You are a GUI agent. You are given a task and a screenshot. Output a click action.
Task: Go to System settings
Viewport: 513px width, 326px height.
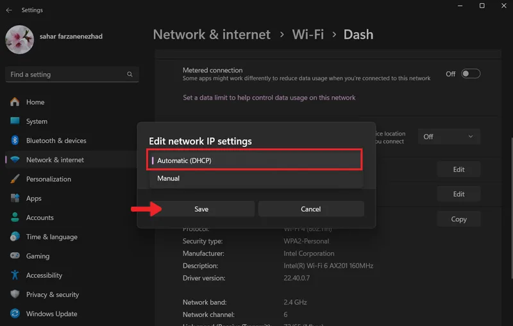pos(37,121)
